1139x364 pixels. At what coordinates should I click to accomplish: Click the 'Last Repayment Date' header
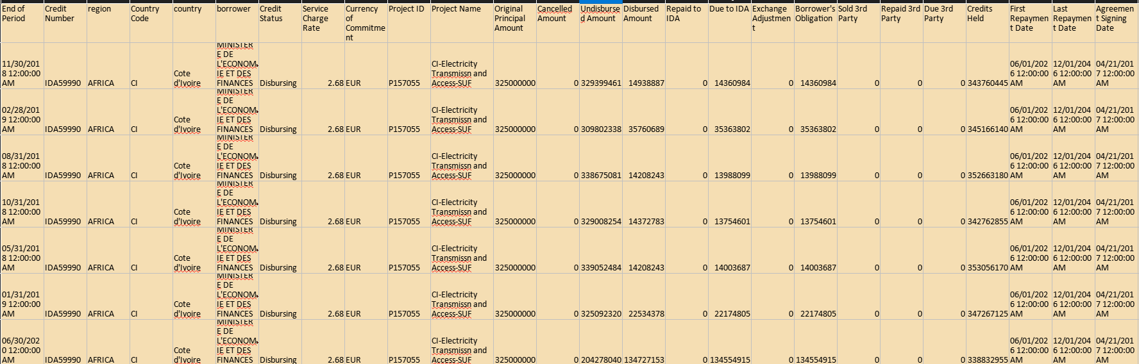coord(1073,23)
